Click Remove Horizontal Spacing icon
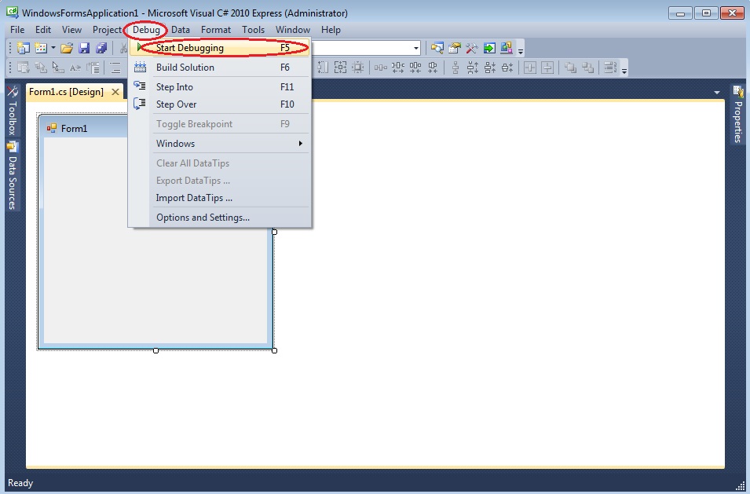 pos(433,68)
